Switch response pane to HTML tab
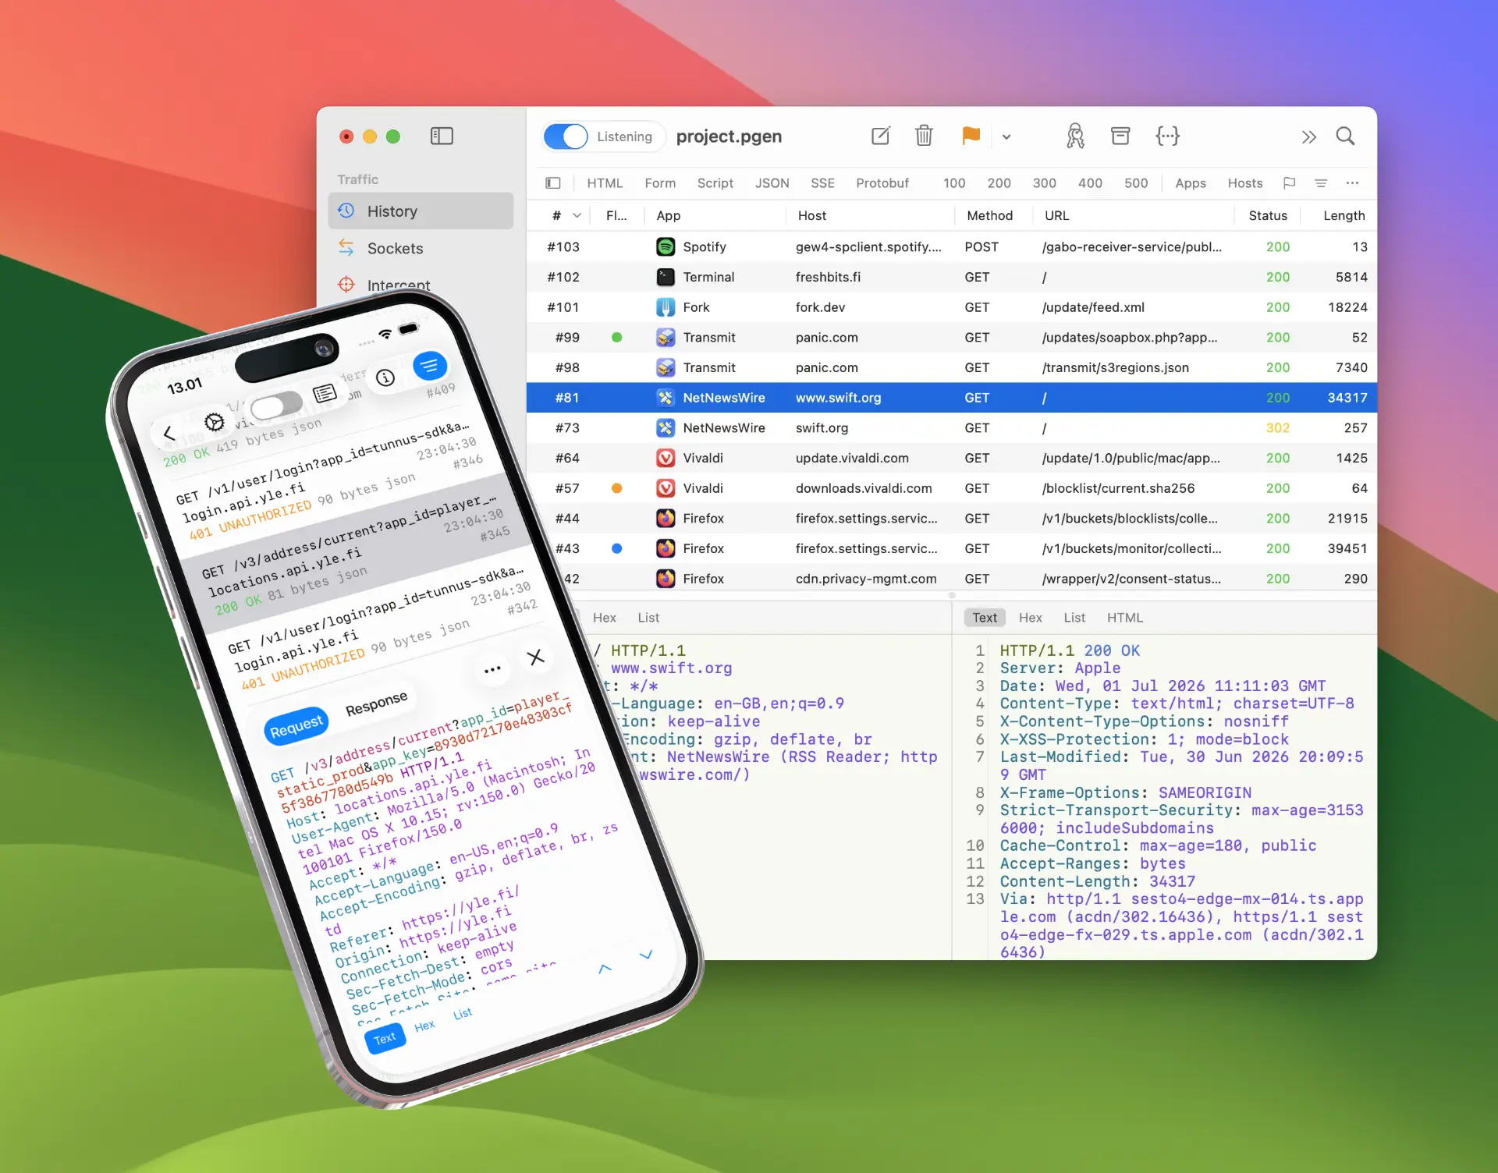This screenshot has width=1498, height=1173. (1124, 618)
